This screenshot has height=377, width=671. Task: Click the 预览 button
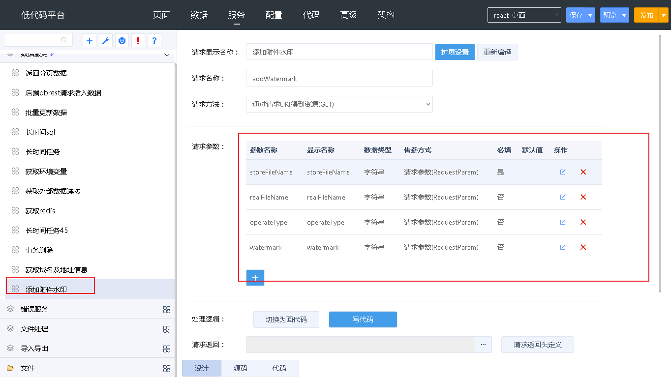[x=610, y=15]
